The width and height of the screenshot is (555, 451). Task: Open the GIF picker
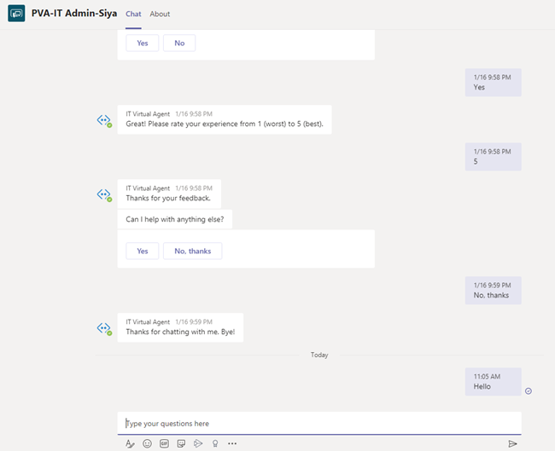click(164, 443)
